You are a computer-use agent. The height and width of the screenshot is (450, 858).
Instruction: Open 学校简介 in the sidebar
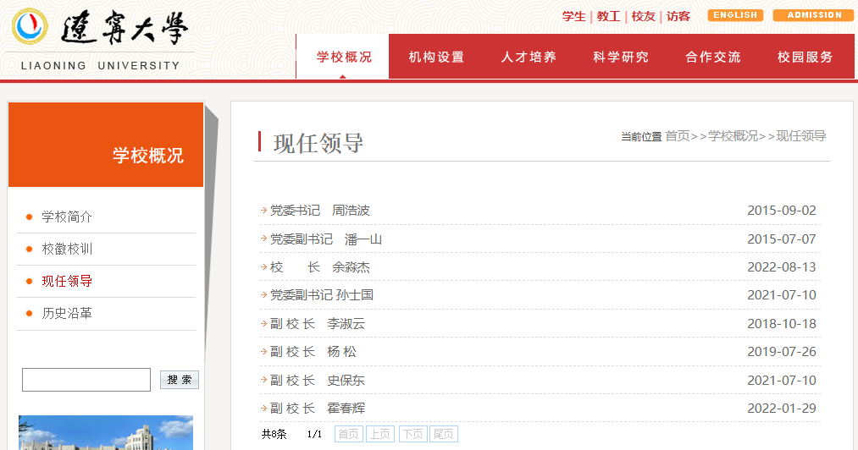coord(67,217)
